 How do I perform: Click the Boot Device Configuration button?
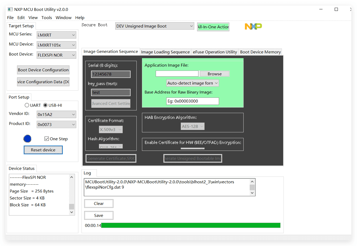(43, 70)
